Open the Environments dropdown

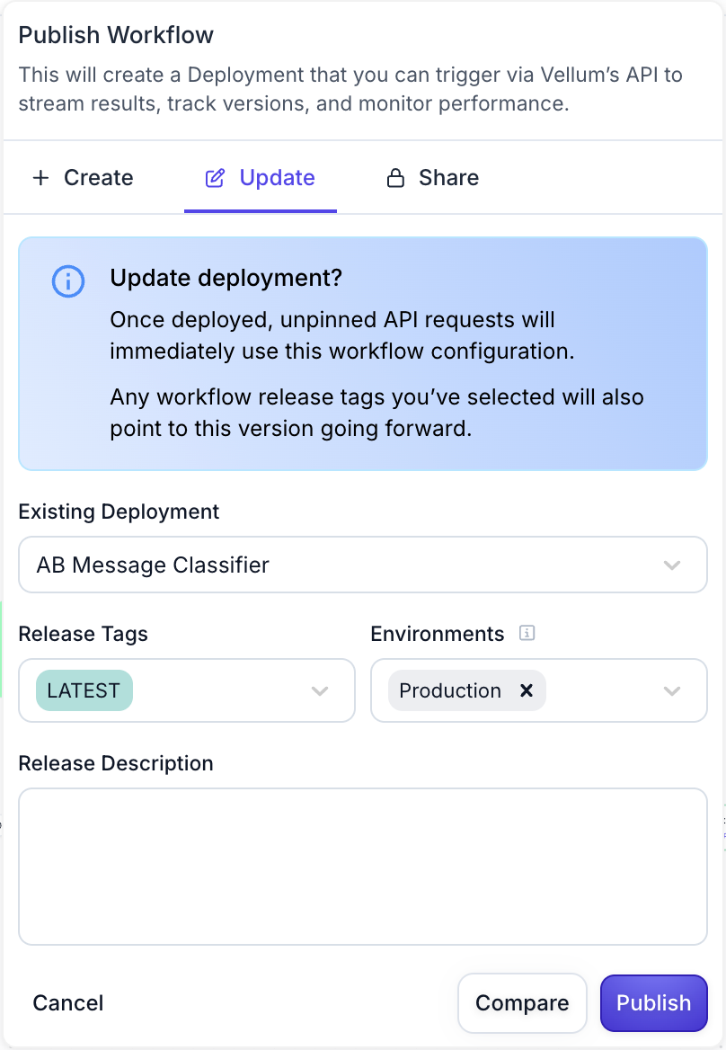point(672,690)
